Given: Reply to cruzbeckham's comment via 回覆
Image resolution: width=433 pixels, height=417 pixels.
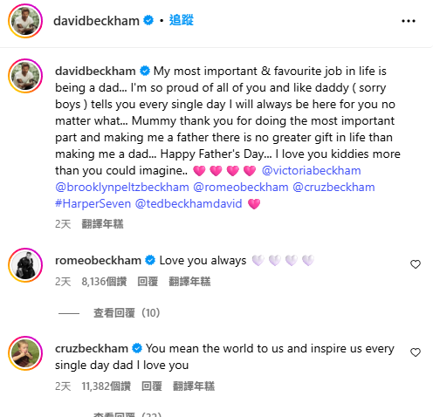Looking at the screenshot, I should pos(152,386).
